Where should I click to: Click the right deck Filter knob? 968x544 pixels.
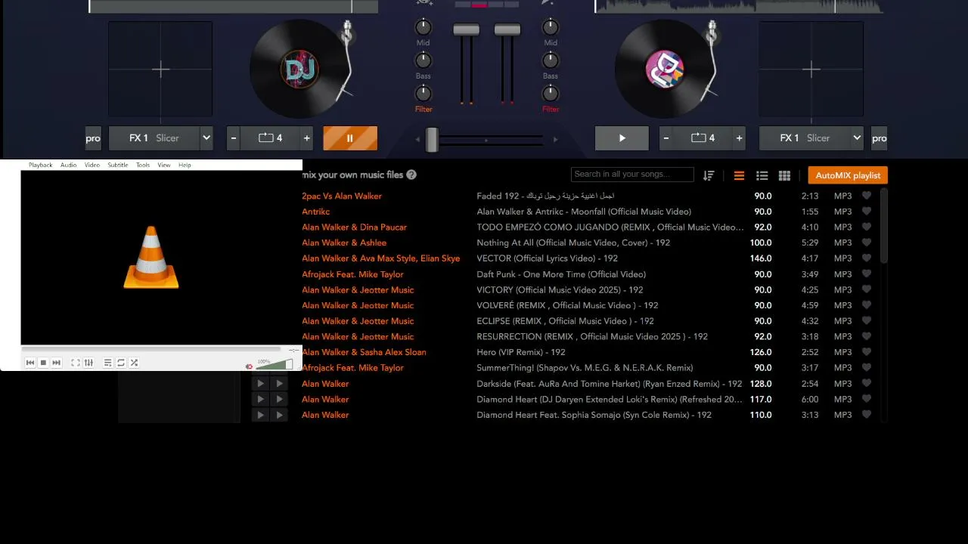click(551, 94)
